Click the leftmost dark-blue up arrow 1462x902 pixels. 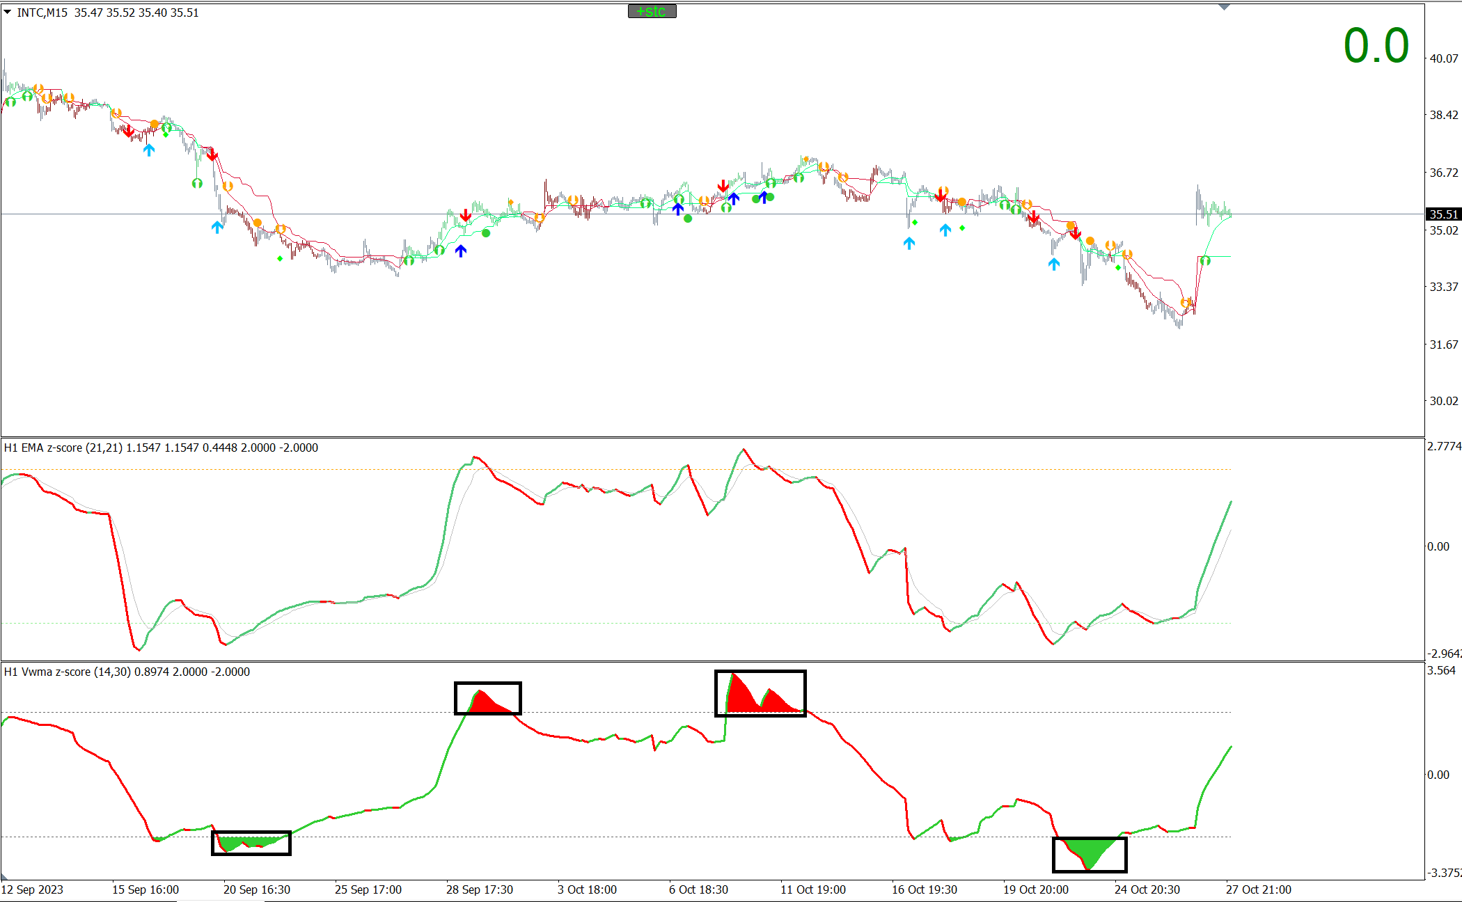tap(461, 251)
